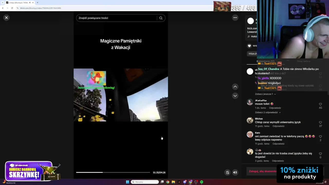Open the three-dot more options menu
This screenshot has height=185, width=329.
(235, 17)
